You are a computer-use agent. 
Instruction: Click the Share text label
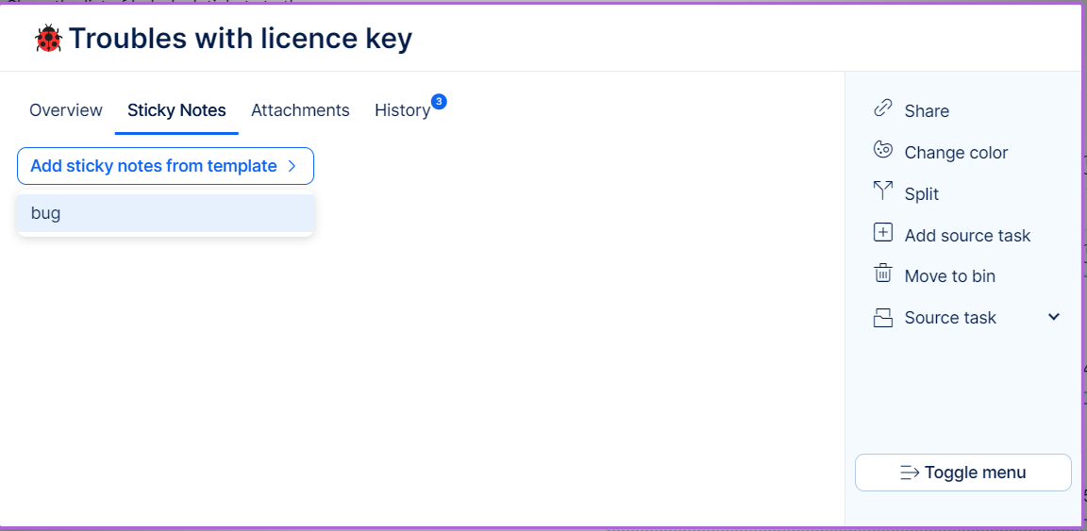point(927,111)
